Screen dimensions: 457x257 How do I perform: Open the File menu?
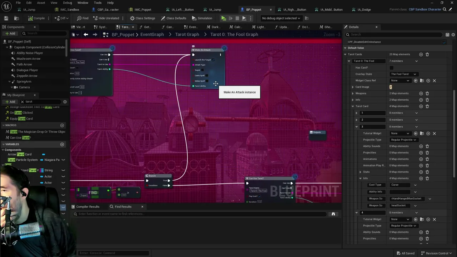click(x=18, y=3)
